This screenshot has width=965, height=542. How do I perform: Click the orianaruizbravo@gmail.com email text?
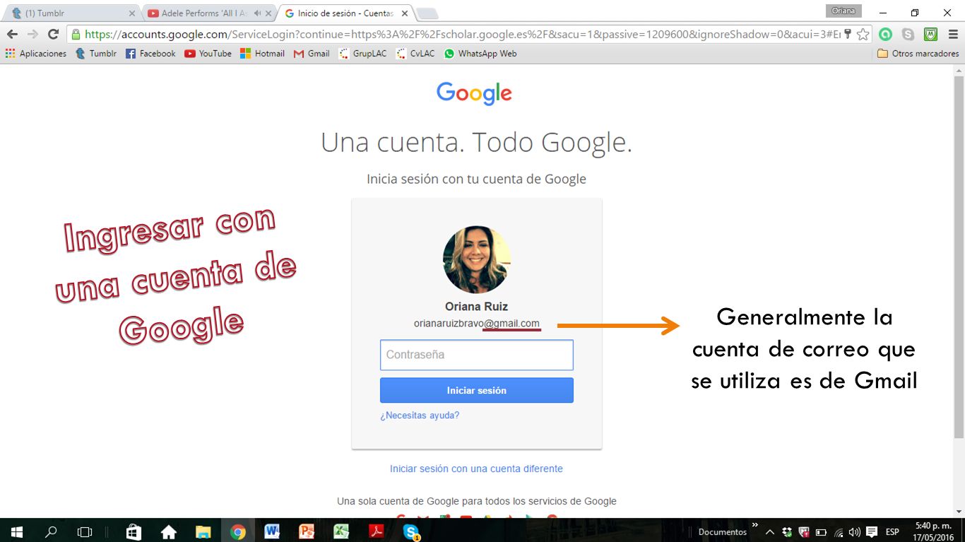pos(476,323)
